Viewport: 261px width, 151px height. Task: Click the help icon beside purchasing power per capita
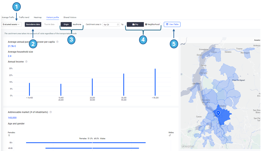point(57,42)
